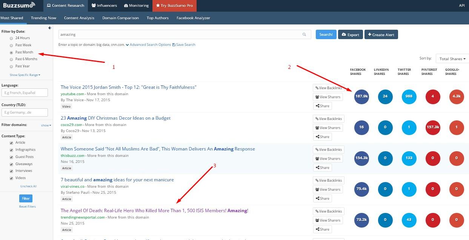Click the Twitter shares circle showing 133
Viewport: 469px width, 240px height.
pyautogui.click(x=409, y=158)
